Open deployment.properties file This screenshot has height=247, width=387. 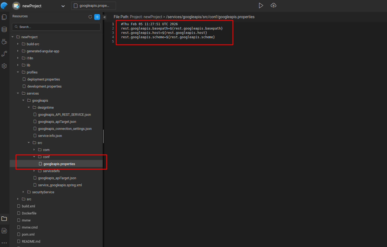(x=43, y=79)
